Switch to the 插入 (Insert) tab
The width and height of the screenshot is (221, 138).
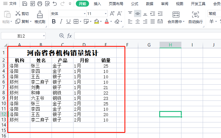97,4
